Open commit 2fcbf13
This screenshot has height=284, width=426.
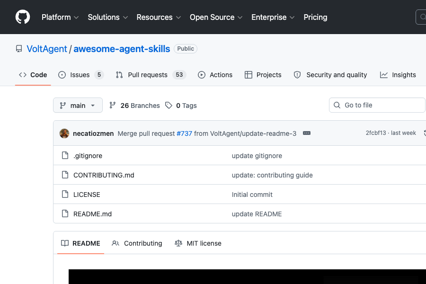376,133
